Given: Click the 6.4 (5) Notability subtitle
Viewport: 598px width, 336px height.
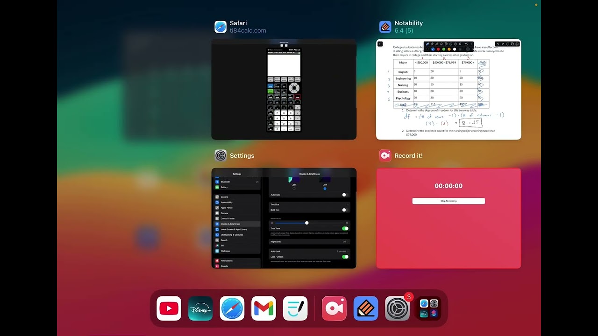Looking at the screenshot, I should pyautogui.click(x=404, y=31).
